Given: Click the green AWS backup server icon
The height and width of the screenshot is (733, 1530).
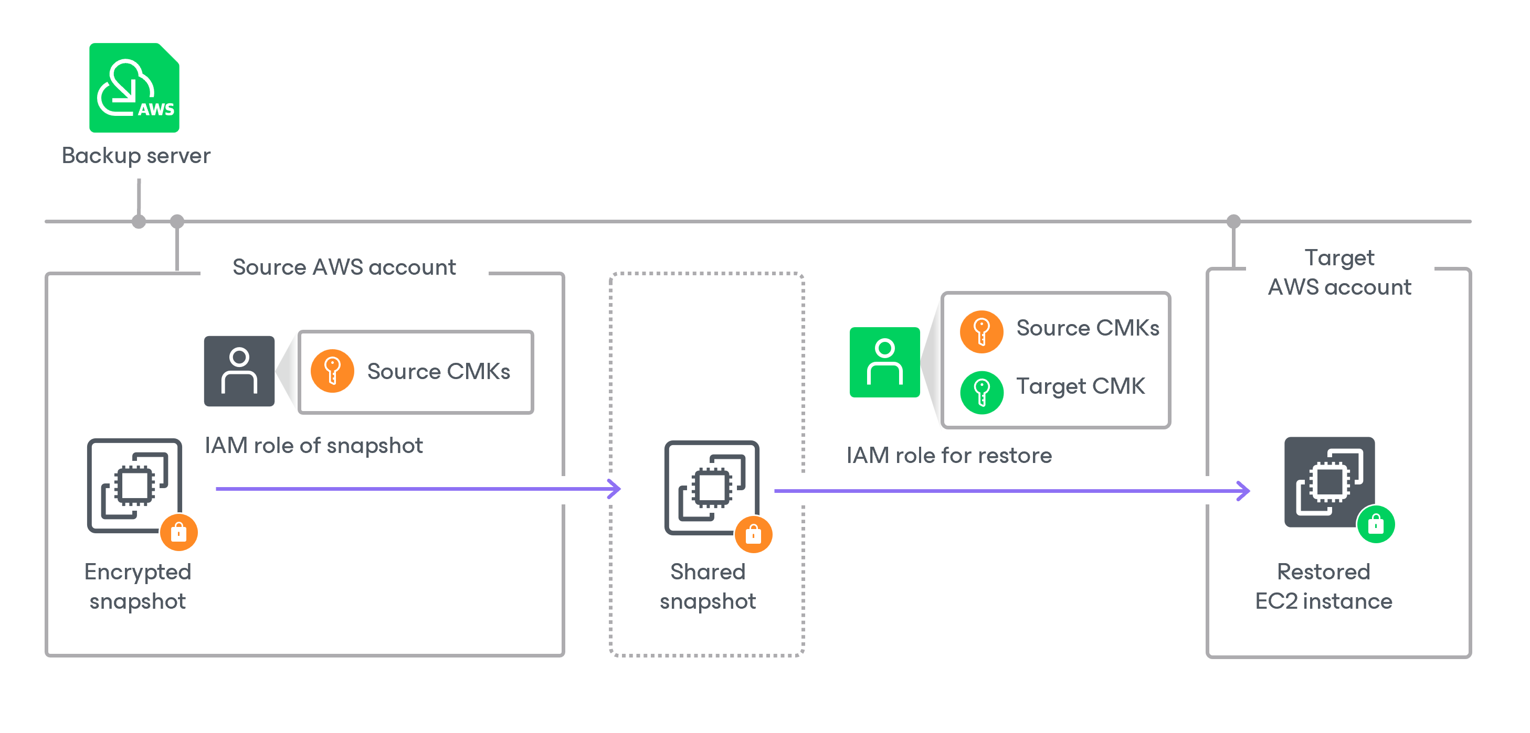Looking at the screenshot, I should [134, 87].
